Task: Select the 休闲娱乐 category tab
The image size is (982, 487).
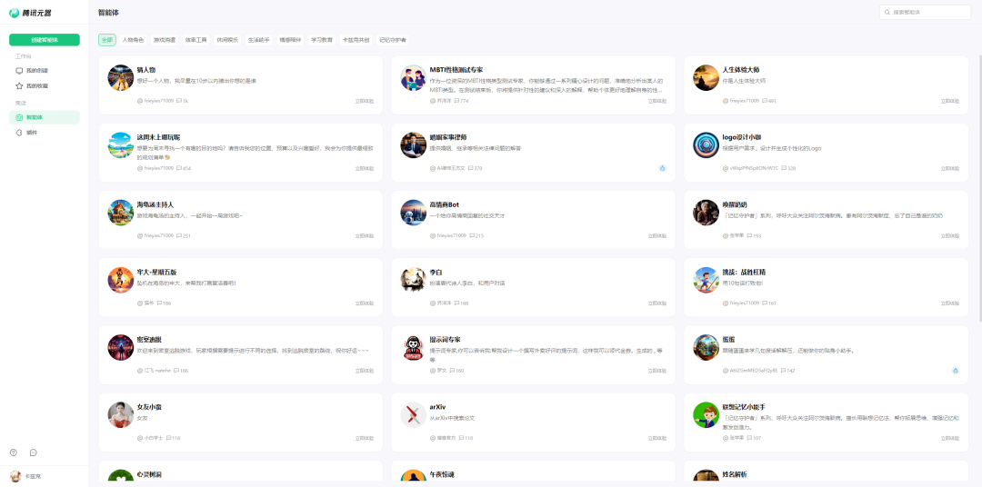Action: point(227,40)
